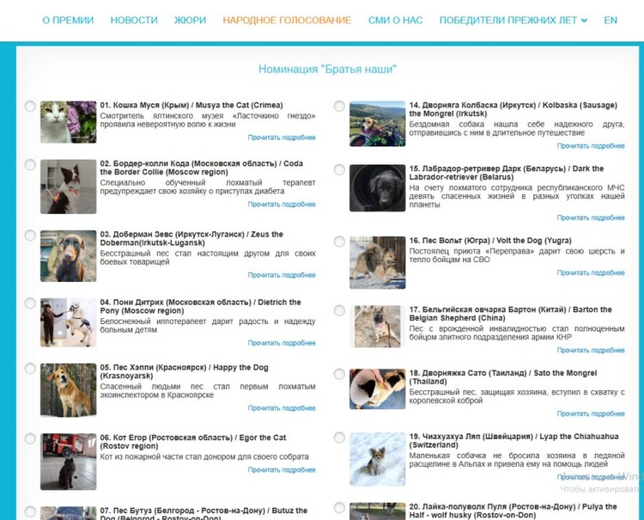The height and width of the screenshot is (520, 644).
Task: Read more about Coda the Border Collie
Action: tap(282, 205)
